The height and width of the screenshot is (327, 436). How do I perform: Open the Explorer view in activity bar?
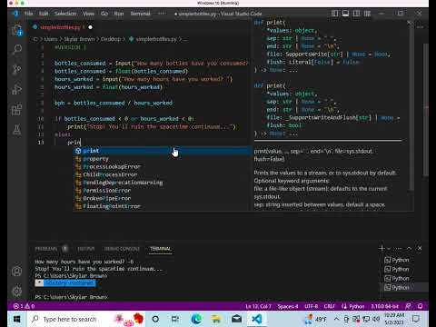point(17,30)
